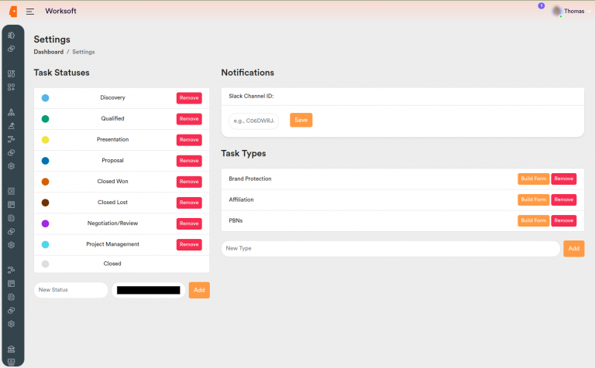Viewport: 595px width, 368px height.
Task: Select the Brand Protection task type text
Action: (x=250, y=179)
